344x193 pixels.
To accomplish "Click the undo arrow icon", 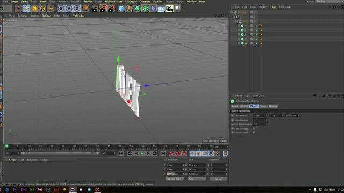I will [x=2, y=9].
